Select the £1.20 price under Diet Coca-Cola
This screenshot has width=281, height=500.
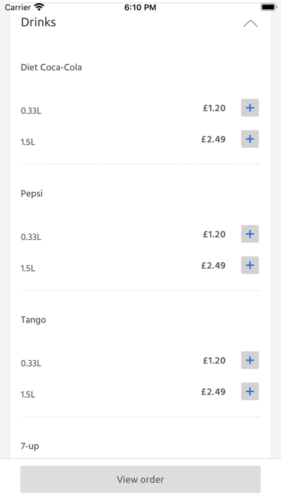214,108
